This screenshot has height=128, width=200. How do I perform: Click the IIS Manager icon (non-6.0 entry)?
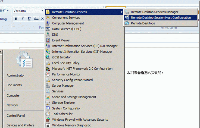48,52
